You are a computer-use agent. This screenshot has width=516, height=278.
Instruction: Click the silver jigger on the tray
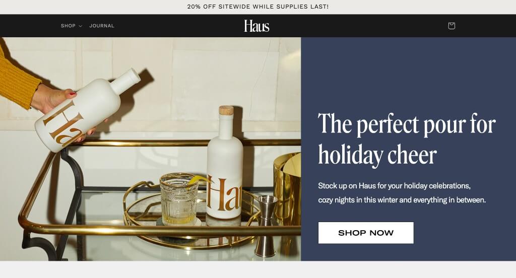click(x=266, y=226)
